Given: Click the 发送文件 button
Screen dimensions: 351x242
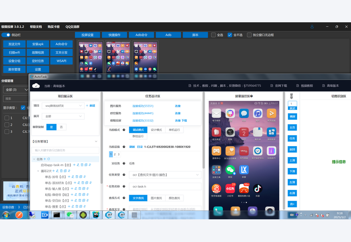Looking at the screenshot, I should tap(14, 44).
